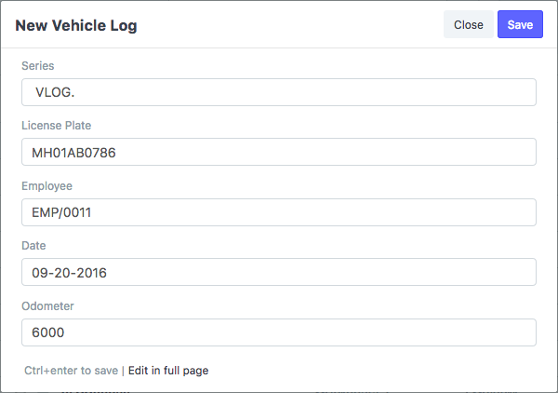
Task: Click the Save button
Action: tap(520, 25)
